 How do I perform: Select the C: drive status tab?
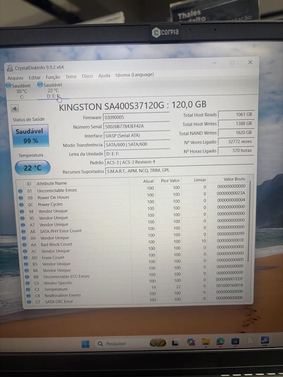pyautogui.click(x=19, y=91)
